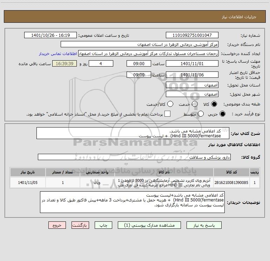
Task: Click the buyer organization name field
Action: 140,44
